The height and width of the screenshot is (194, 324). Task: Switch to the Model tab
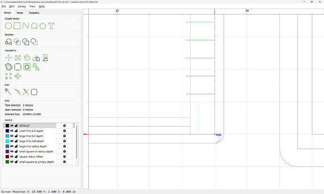point(20,13)
